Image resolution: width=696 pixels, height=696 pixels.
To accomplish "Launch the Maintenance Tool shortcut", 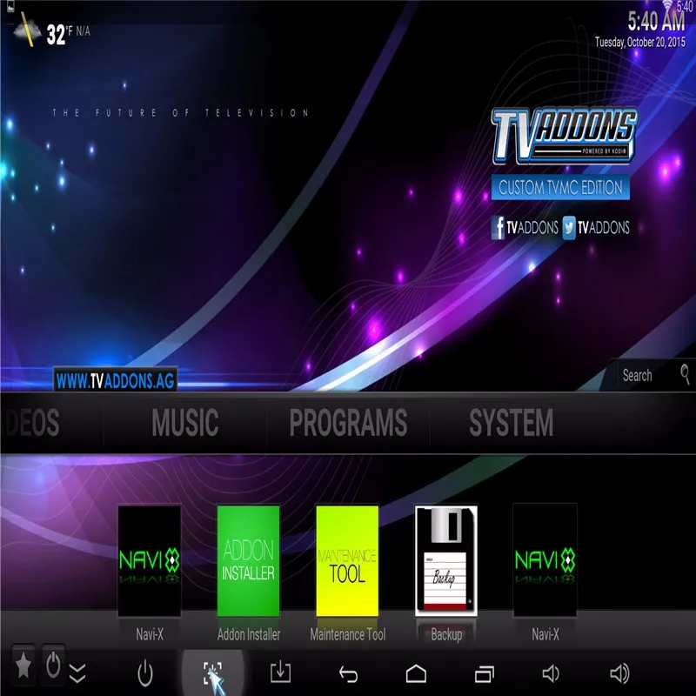I will (x=347, y=561).
